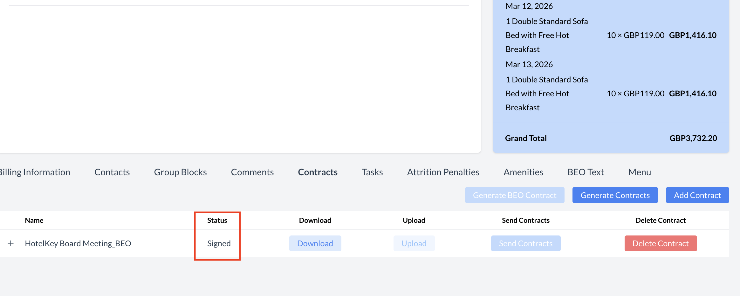Open the Tasks tab
The height and width of the screenshot is (296, 740).
372,172
